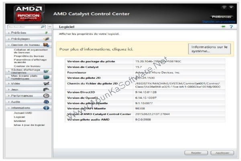This screenshot has width=241, height=161.
Task: Close the Catalyst Control Center window
Action: tap(231, 7)
